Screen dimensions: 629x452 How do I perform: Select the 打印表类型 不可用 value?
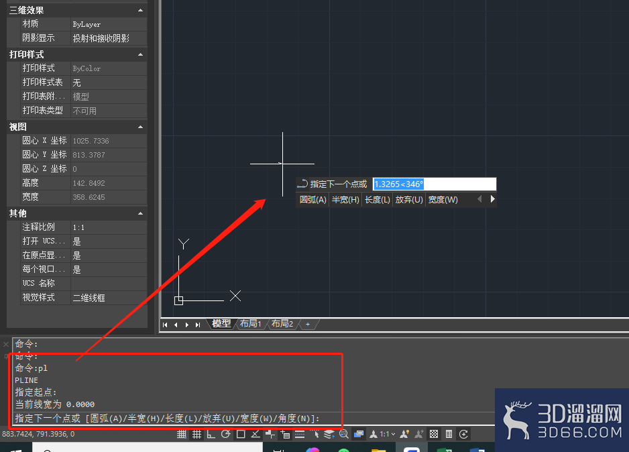tap(109, 111)
